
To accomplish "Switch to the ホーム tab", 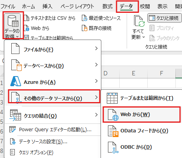I will pos(28,6).
